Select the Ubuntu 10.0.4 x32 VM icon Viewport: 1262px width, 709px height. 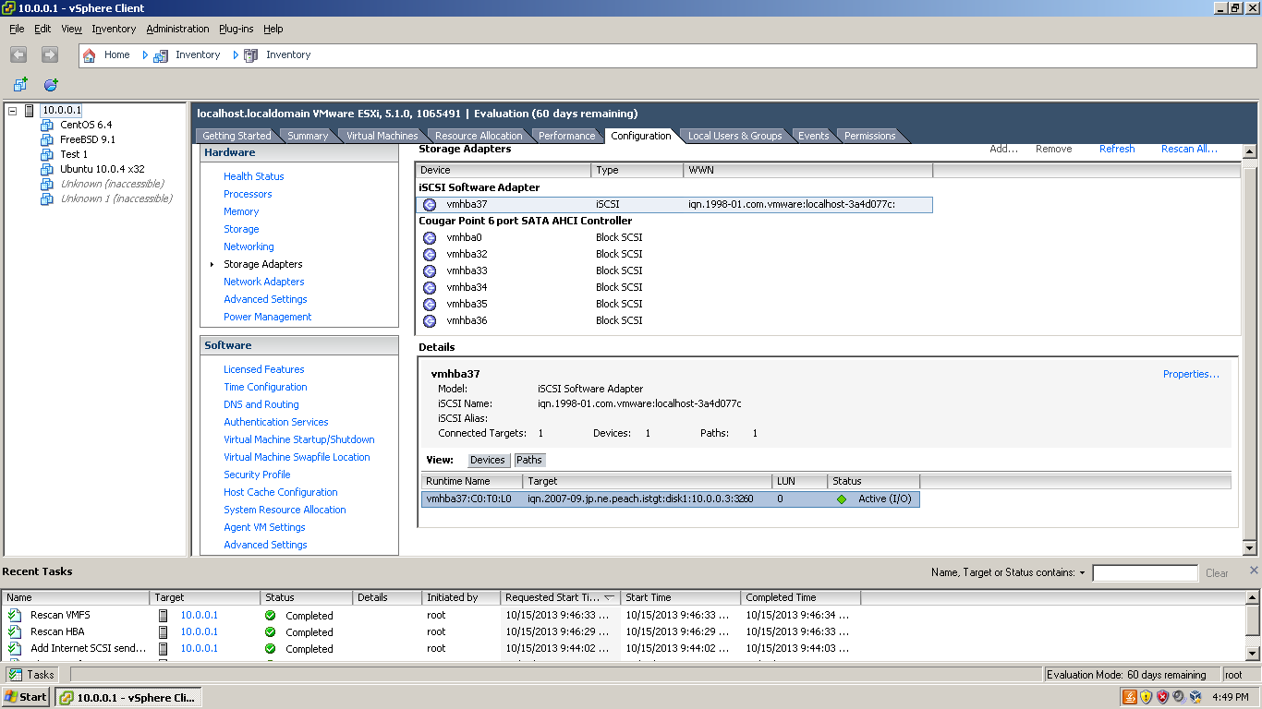click(47, 169)
